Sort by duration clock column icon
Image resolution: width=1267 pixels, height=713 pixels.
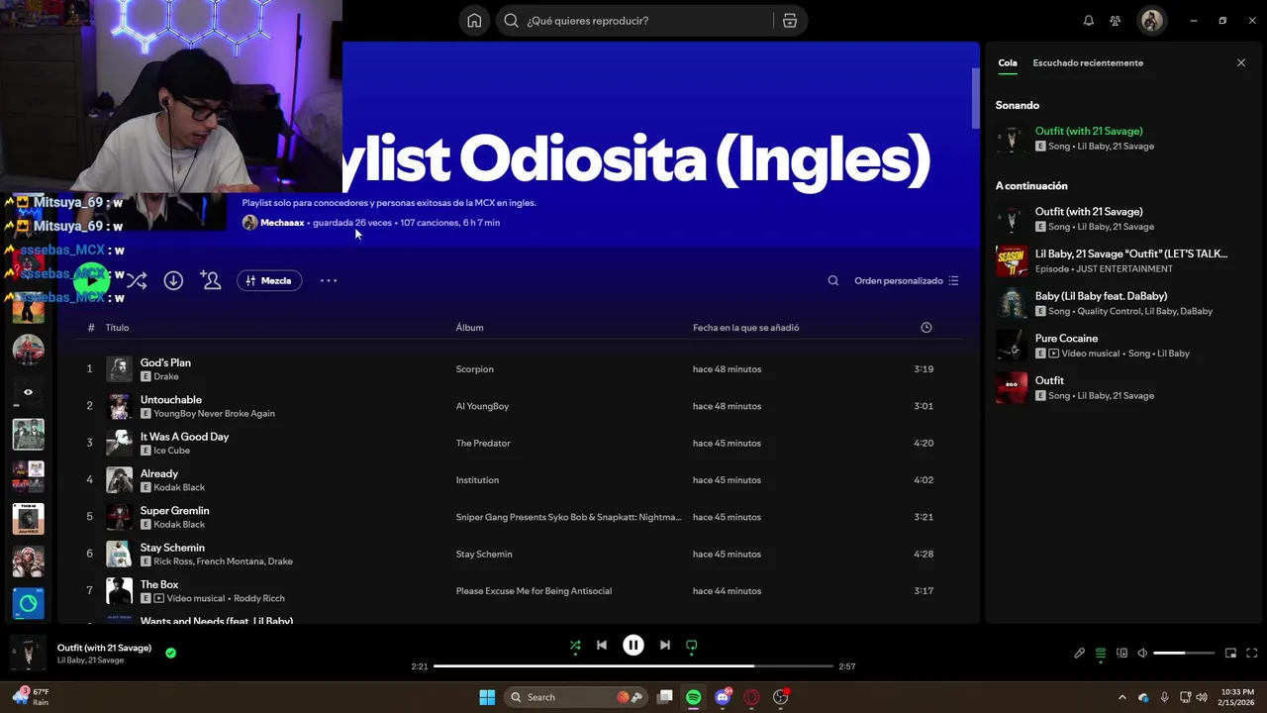pyautogui.click(x=926, y=328)
